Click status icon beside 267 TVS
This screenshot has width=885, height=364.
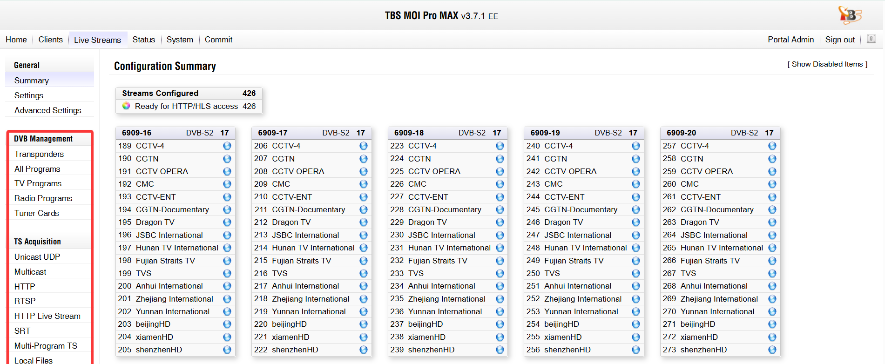(772, 273)
